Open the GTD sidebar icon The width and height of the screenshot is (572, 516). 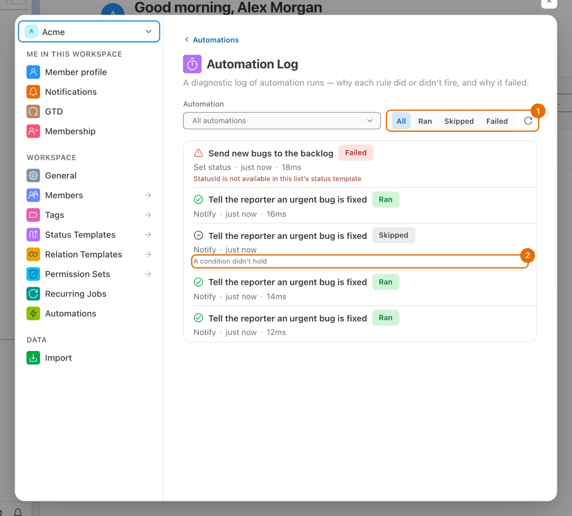coord(33,111)
